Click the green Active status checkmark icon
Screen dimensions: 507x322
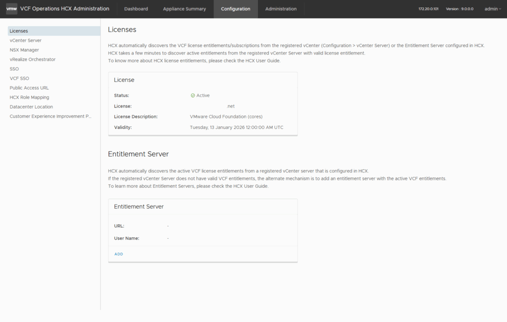(193, 96)
